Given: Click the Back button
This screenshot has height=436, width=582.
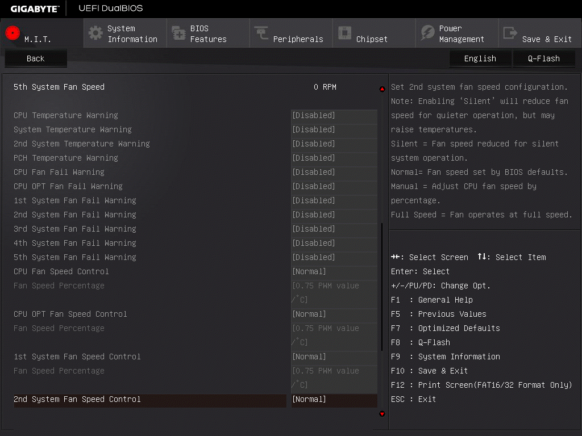Looking at the screenshot, I should coord(36,58).
